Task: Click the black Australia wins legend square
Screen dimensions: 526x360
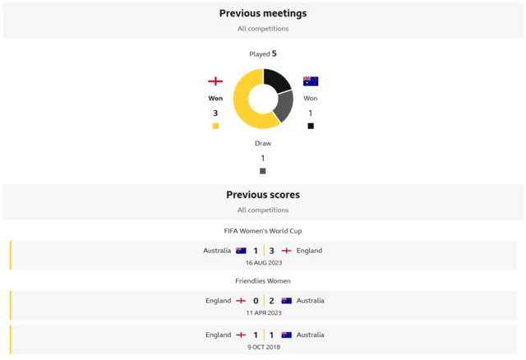Action: click(x=311, y=126)
